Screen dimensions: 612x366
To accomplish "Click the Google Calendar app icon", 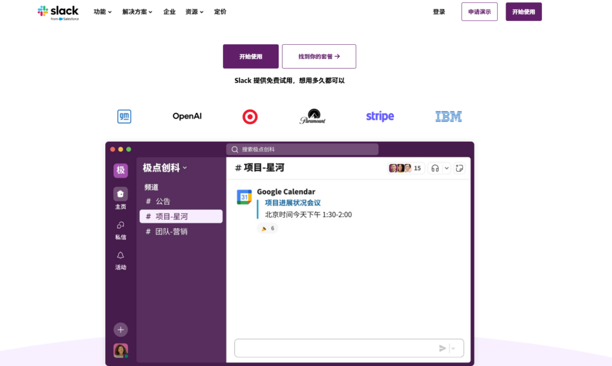I will point(244,196).
